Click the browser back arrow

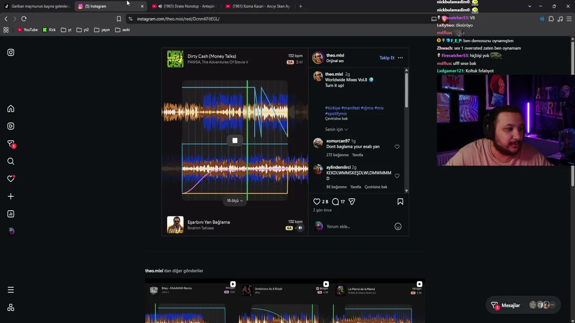[x=6, y=19]
